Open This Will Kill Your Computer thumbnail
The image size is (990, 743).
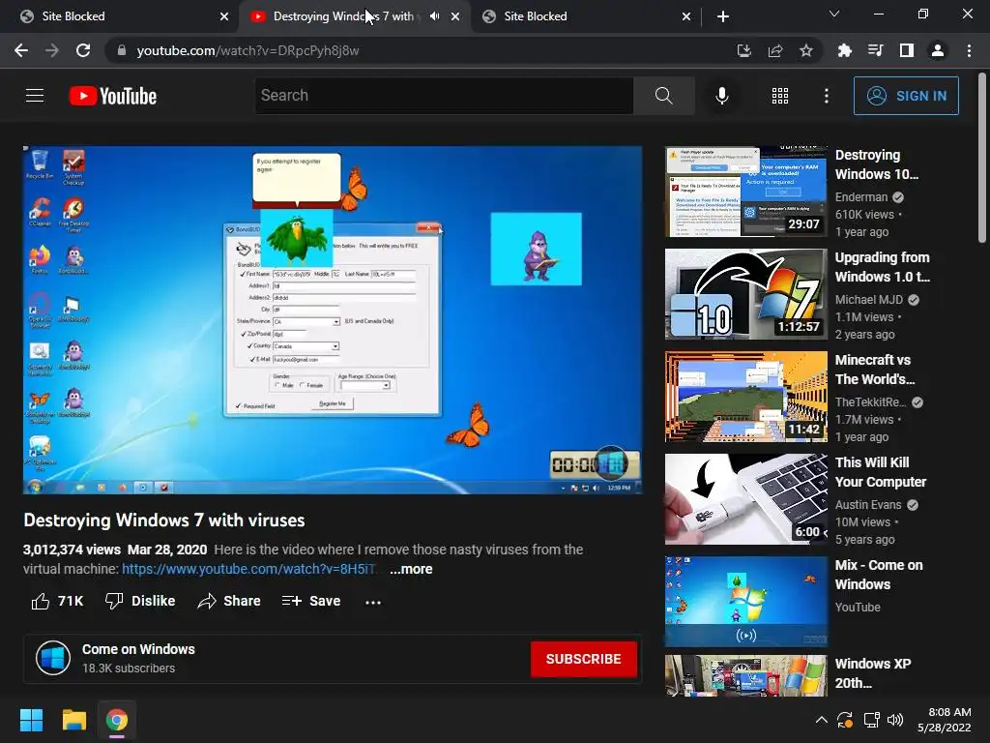pyautogui.click(x=745, y=499)
